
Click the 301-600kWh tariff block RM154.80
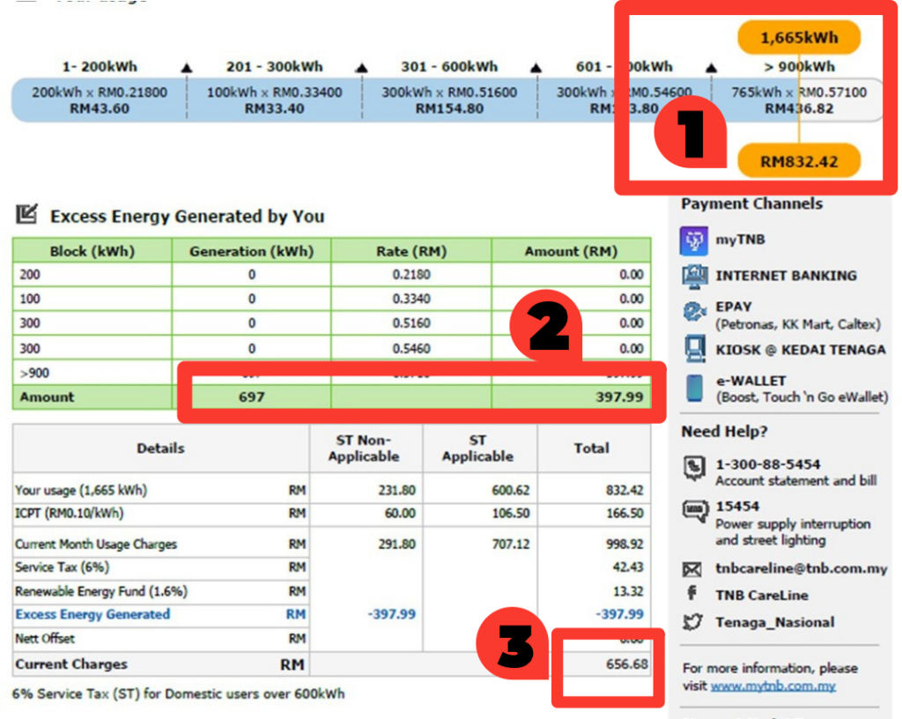pos(449,100)
